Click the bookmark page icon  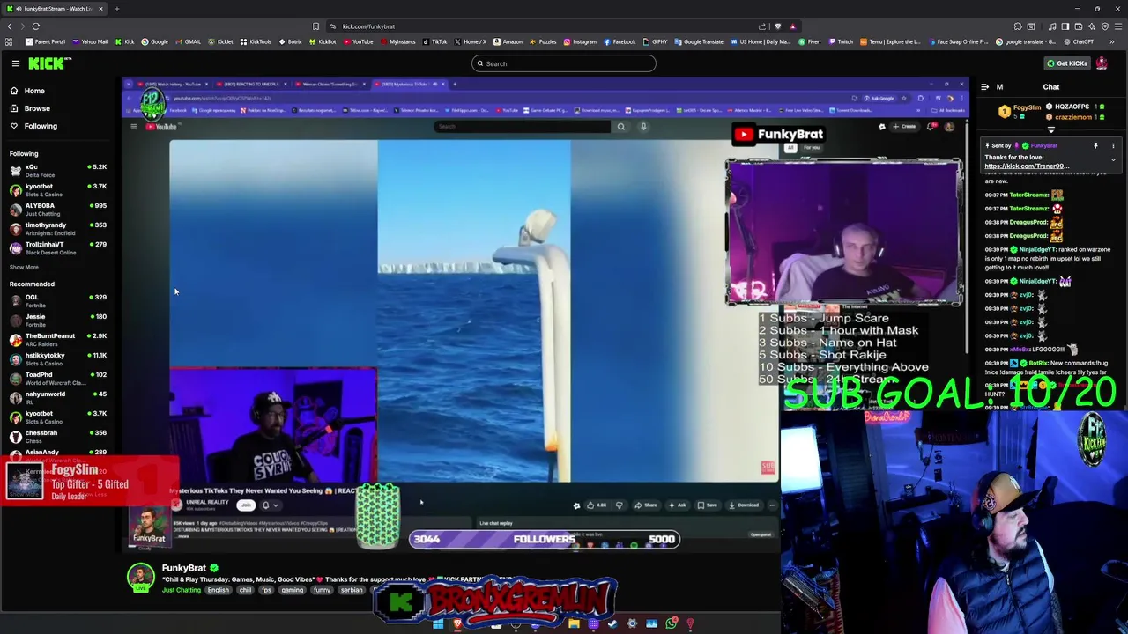point(315,26)
